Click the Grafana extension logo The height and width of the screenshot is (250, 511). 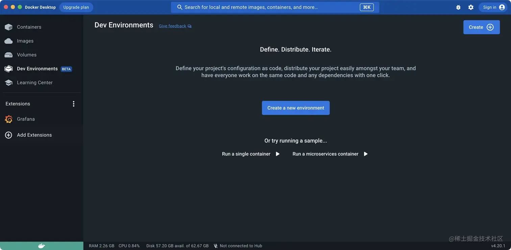click(9, 119)
